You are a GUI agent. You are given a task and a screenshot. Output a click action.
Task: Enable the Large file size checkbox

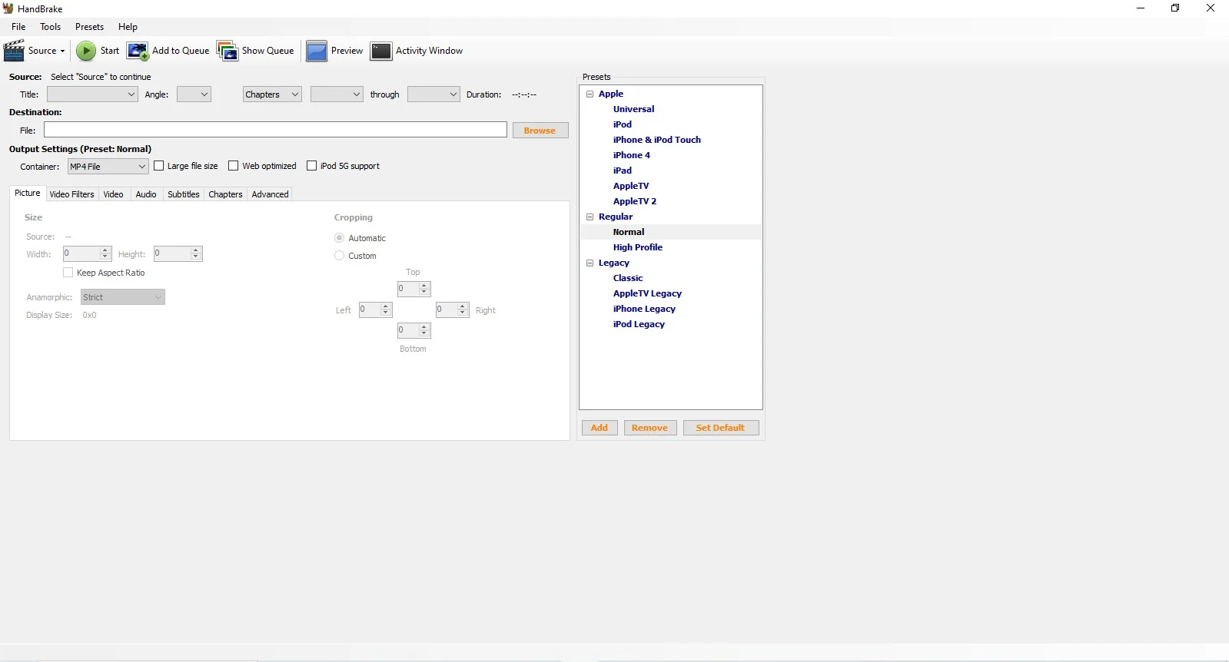pyautogui.click(x=159, y=166)
